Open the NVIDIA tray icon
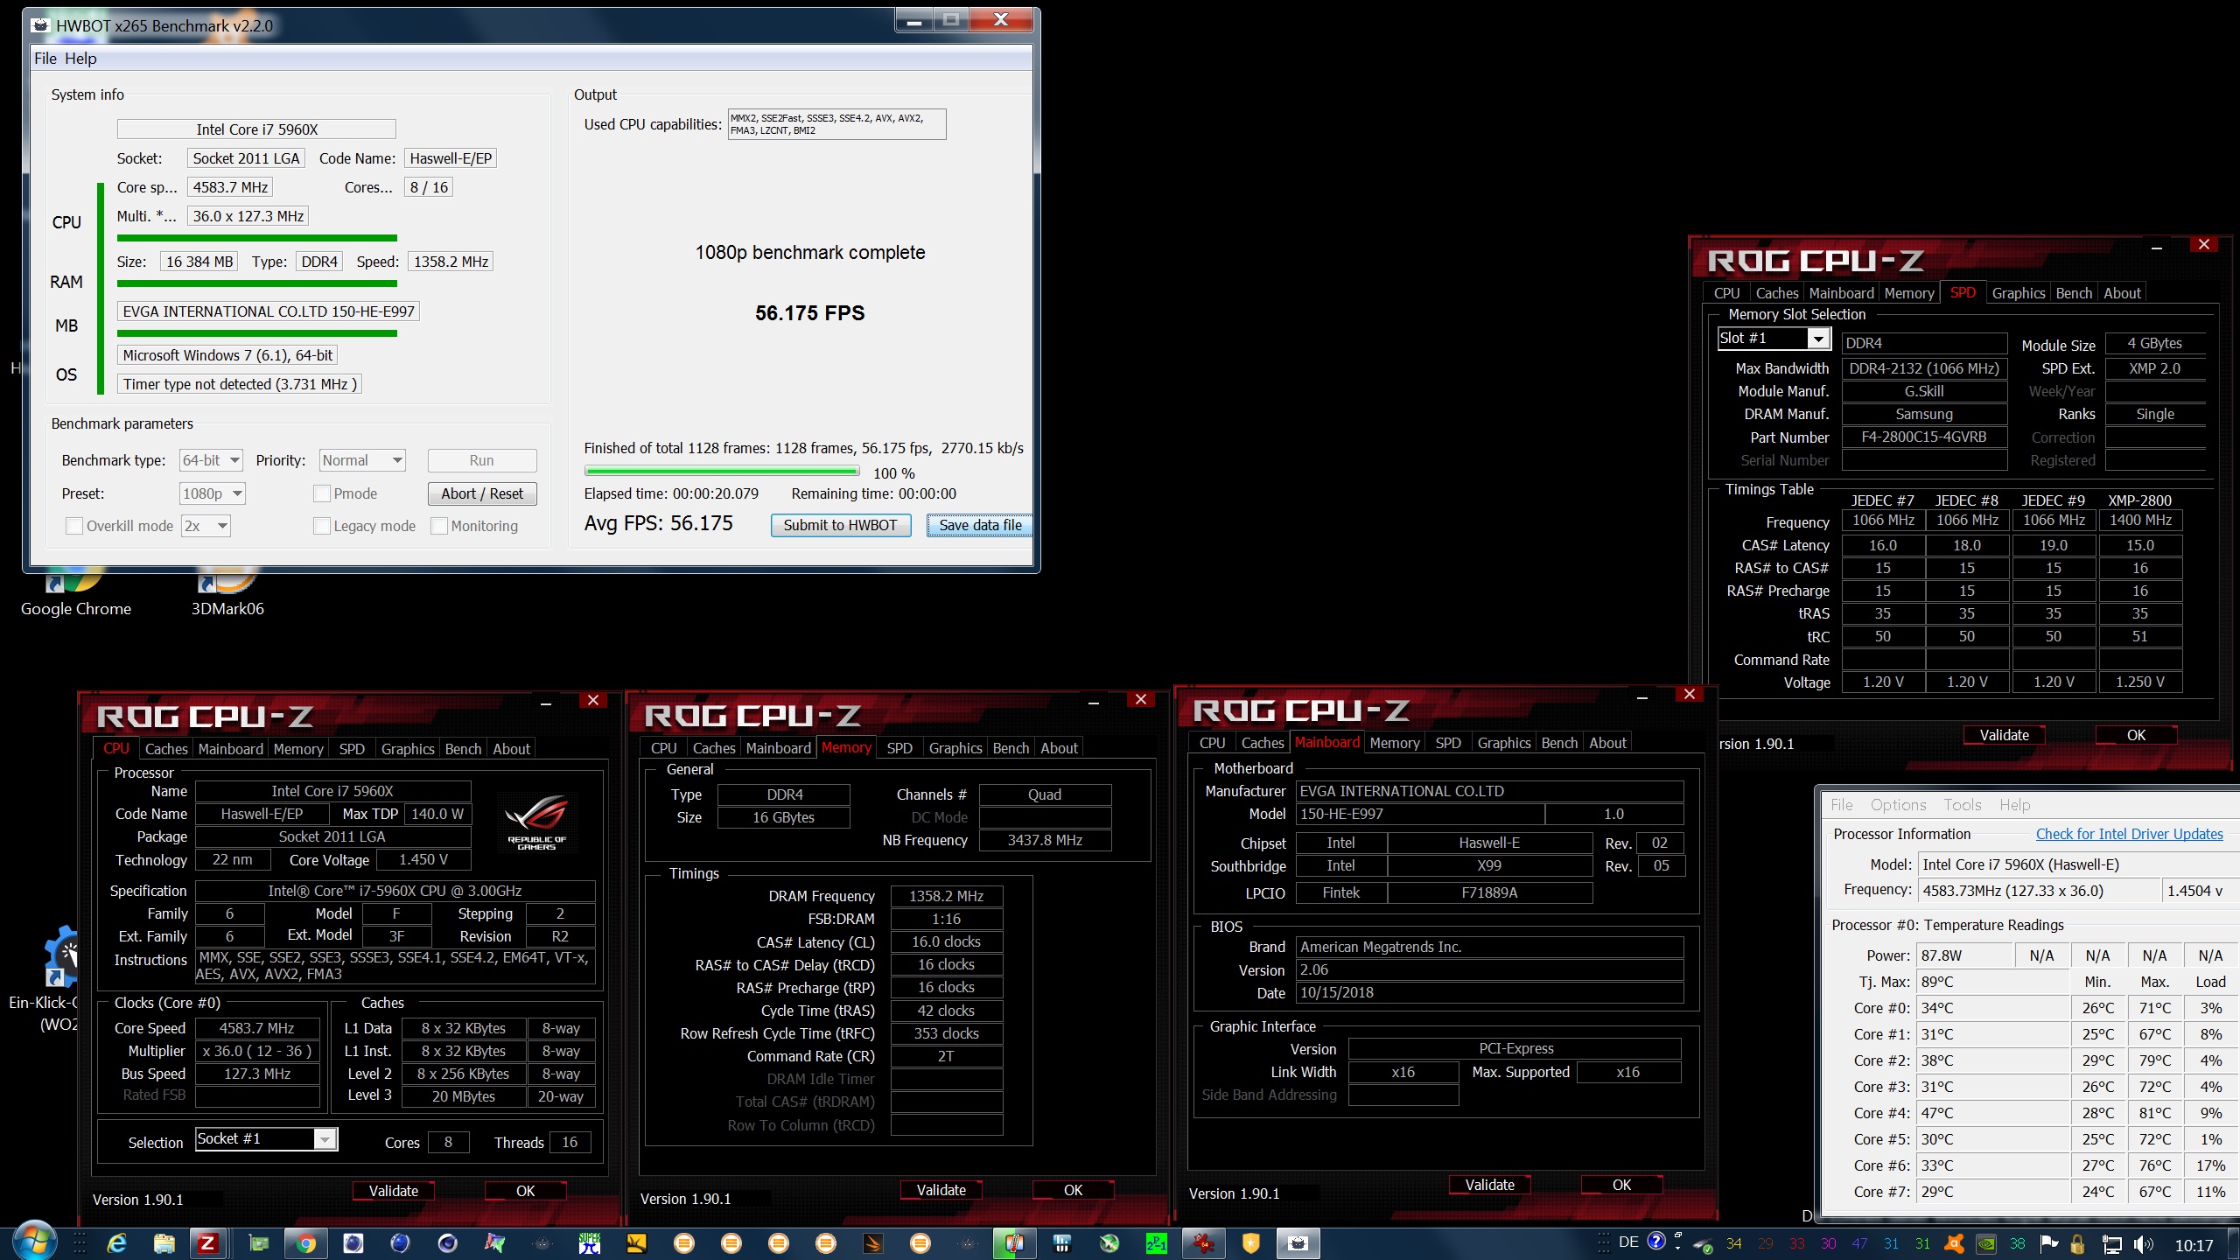The image size is (2240, 1260). tap(1986, 1243)
